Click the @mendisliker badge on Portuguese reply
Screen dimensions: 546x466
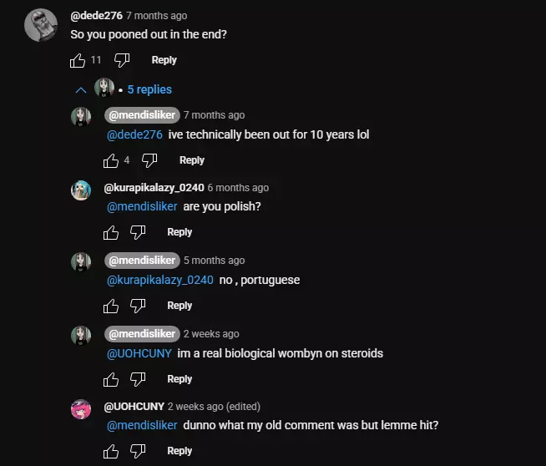tap(141, 261)
